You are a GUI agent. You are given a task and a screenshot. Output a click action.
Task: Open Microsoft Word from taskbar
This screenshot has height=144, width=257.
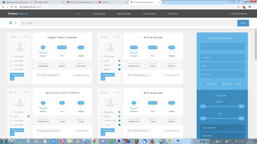[177, 141]
